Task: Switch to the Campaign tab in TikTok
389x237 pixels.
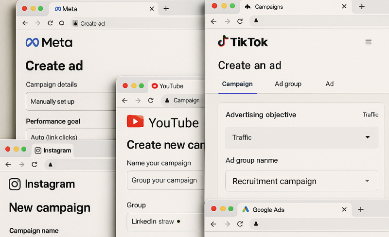Action: point(237,84)
